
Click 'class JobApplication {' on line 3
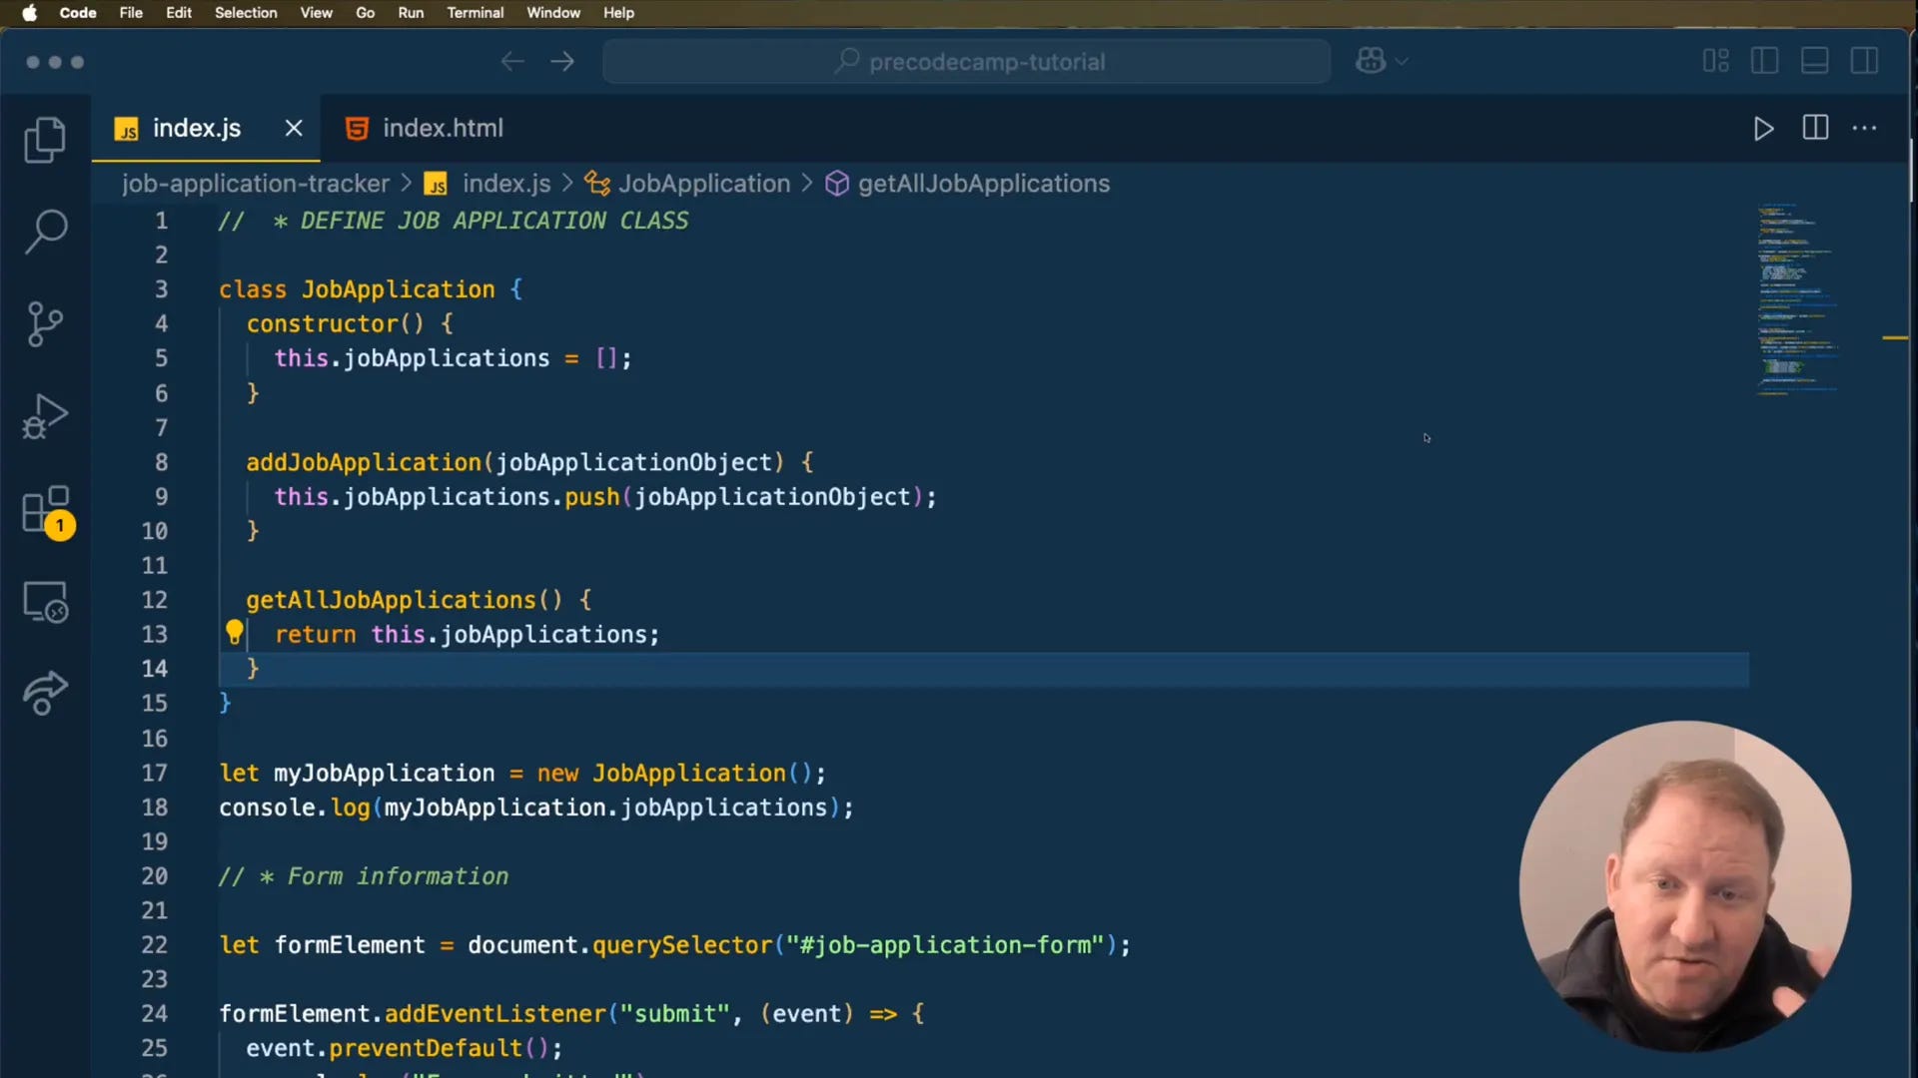[x=371, y=289]
